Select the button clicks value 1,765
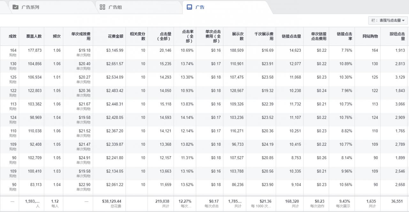This screenshot has height=212, width=409. coord(400,131)
